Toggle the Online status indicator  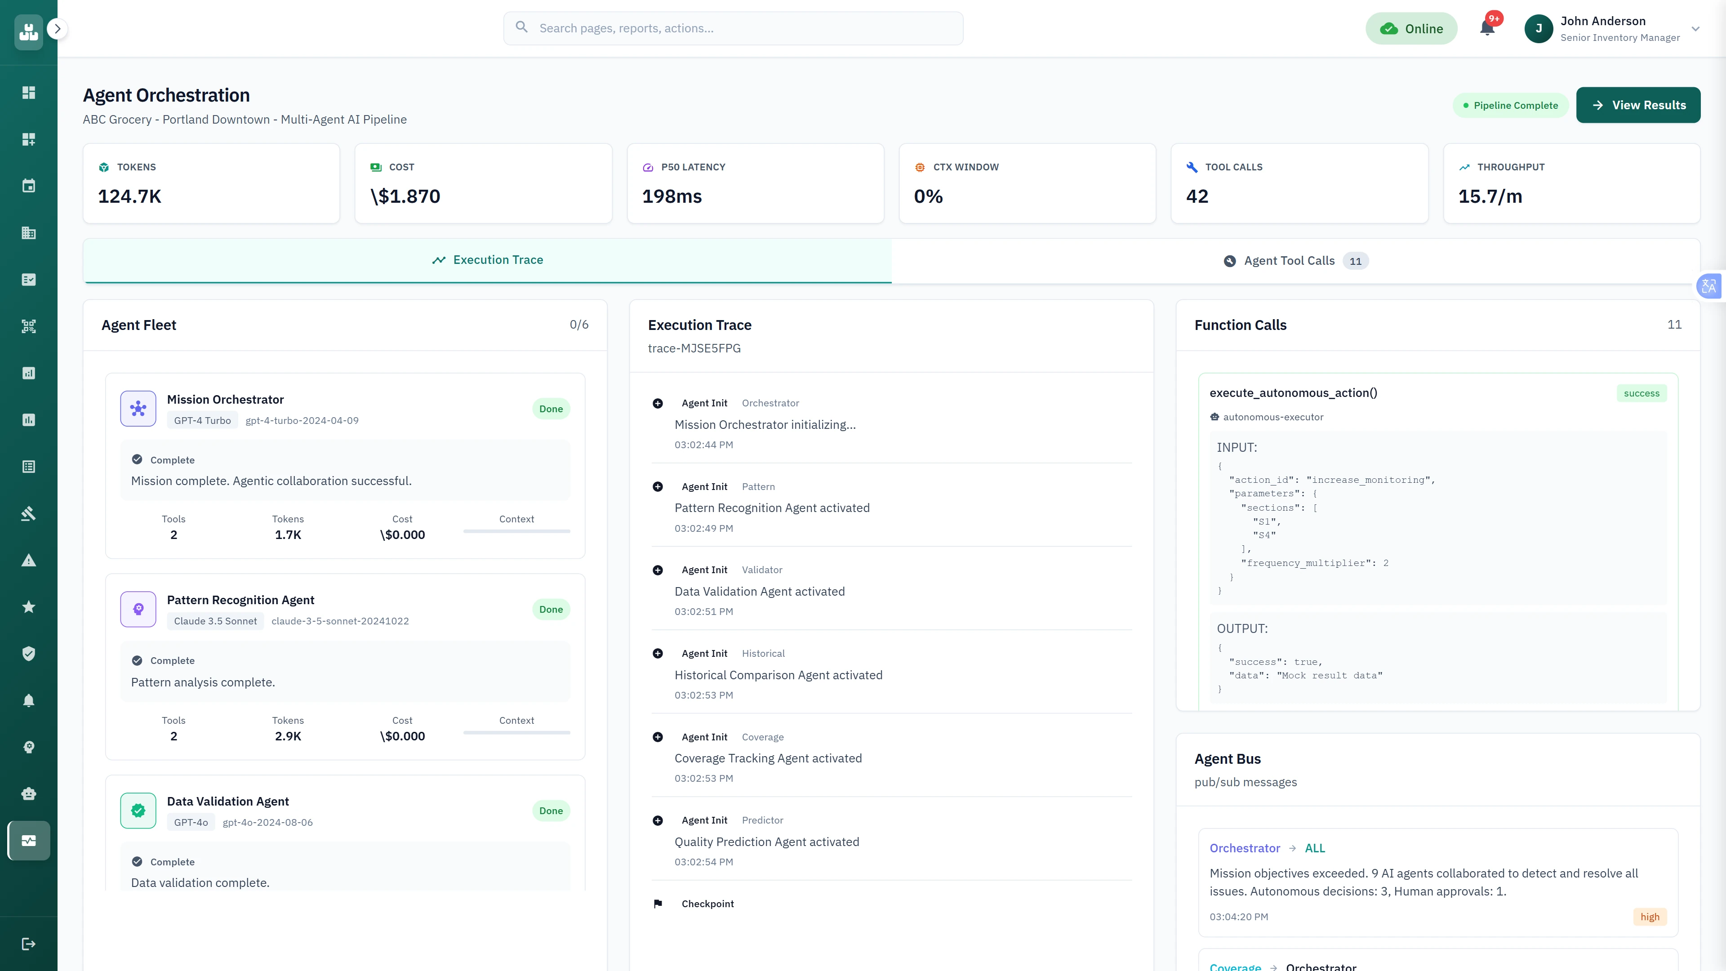[1412, 28]
